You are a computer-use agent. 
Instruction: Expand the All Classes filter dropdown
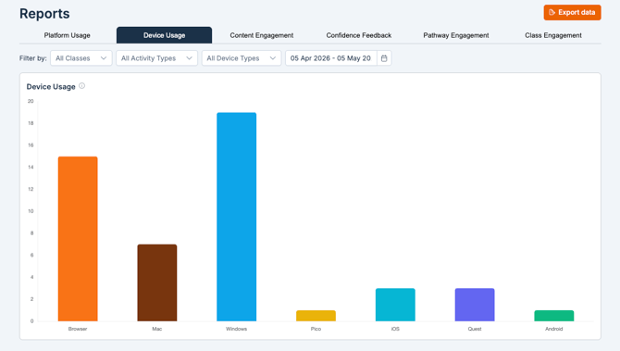[x=81, y=58]
